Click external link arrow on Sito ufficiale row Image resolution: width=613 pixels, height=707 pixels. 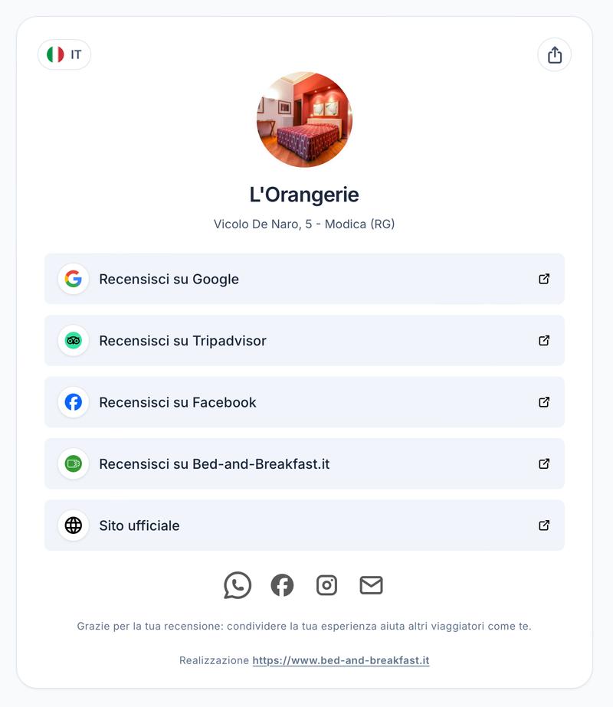544,525
